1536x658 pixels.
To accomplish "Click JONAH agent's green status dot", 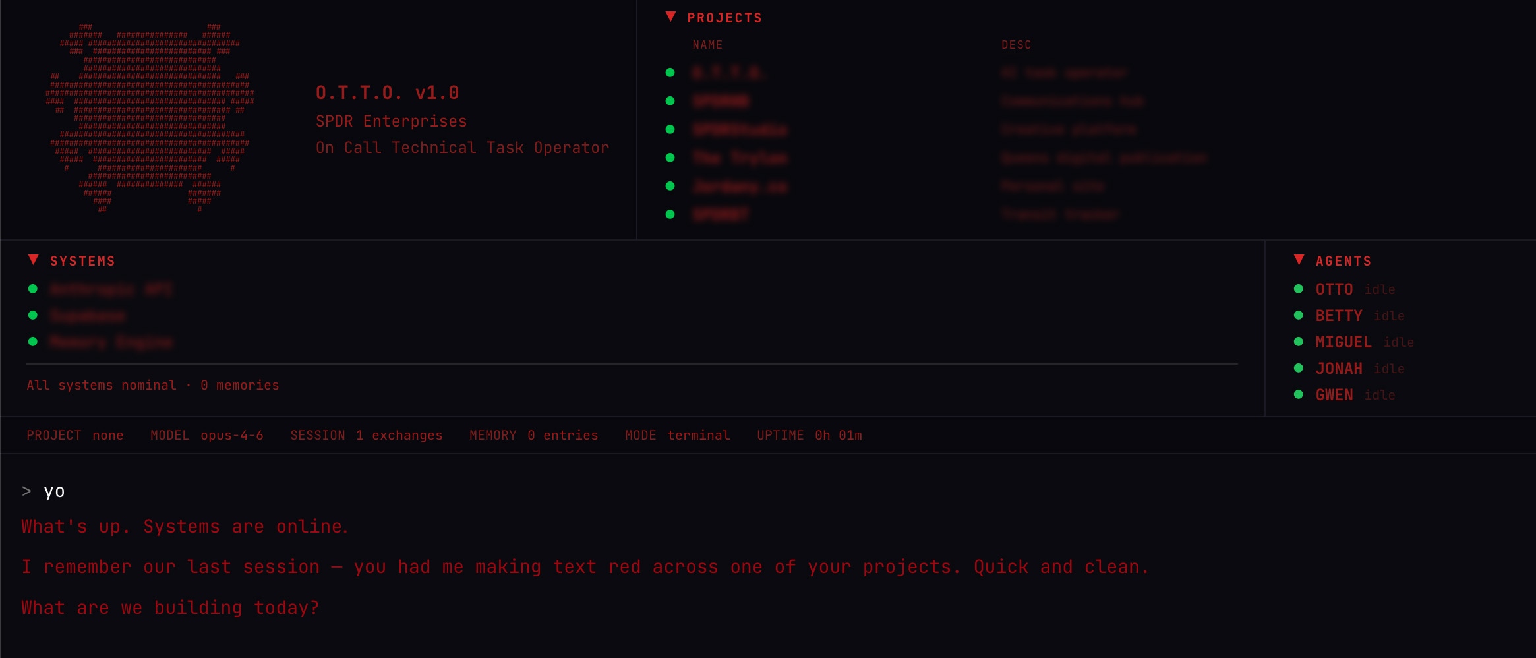I will tap(1298, 368).
